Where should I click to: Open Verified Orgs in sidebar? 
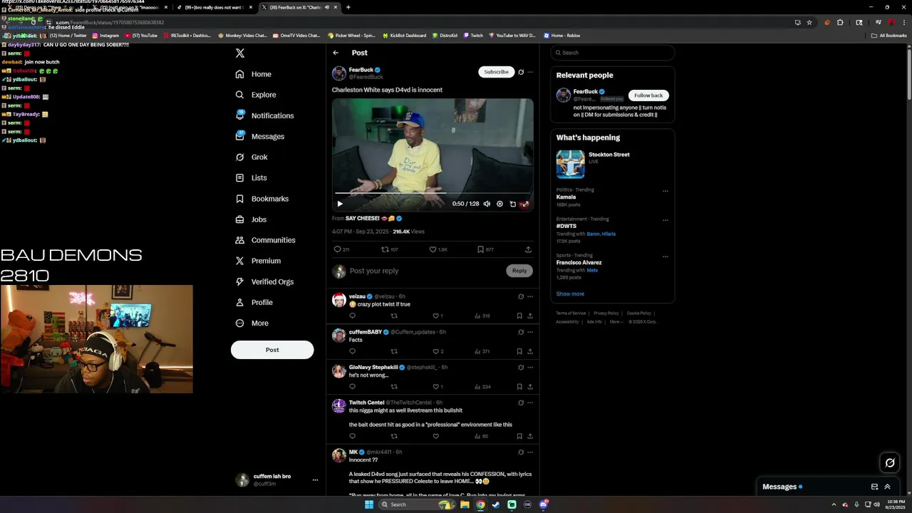[x=264, y=281]
